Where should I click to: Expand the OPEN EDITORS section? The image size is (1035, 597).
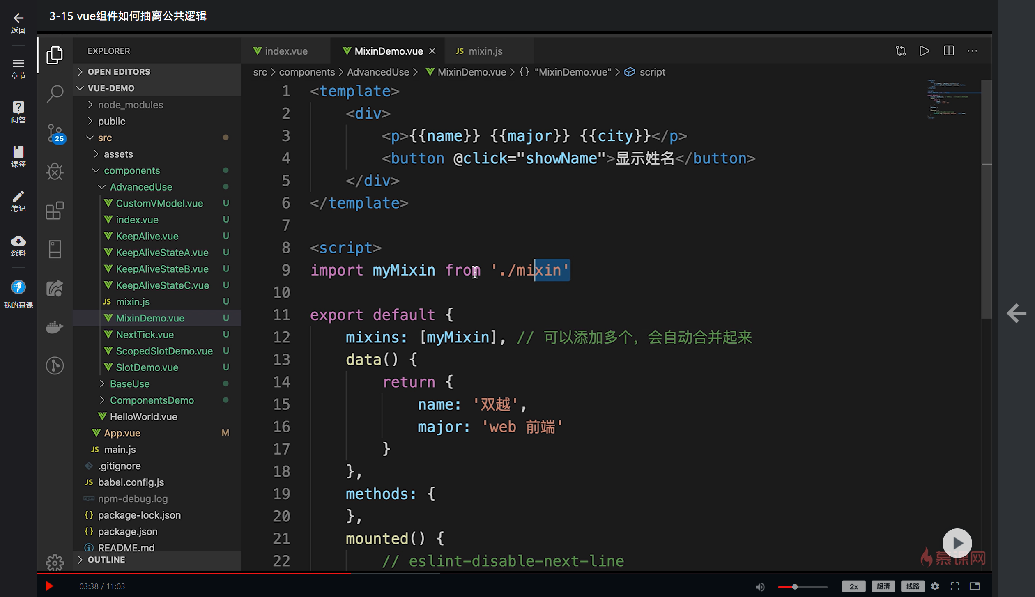tap(157, 71)
